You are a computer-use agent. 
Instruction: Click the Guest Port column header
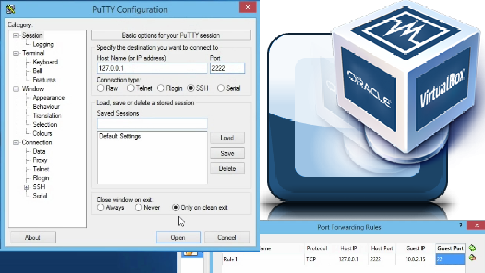click(451, 248)
